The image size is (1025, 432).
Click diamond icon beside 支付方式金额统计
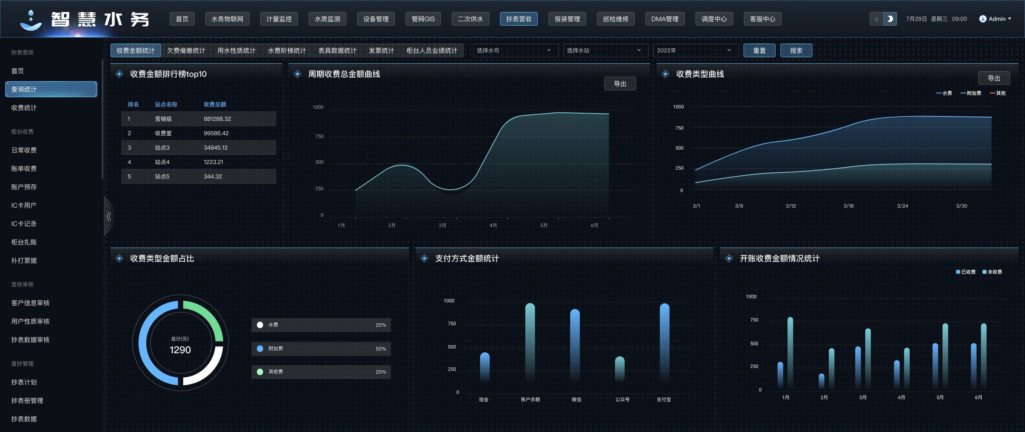pos(424,258)
